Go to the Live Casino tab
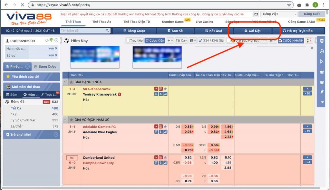 coord(204,22)
